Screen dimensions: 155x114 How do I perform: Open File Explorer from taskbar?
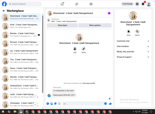pyautogui.click(x=15, y=112)
